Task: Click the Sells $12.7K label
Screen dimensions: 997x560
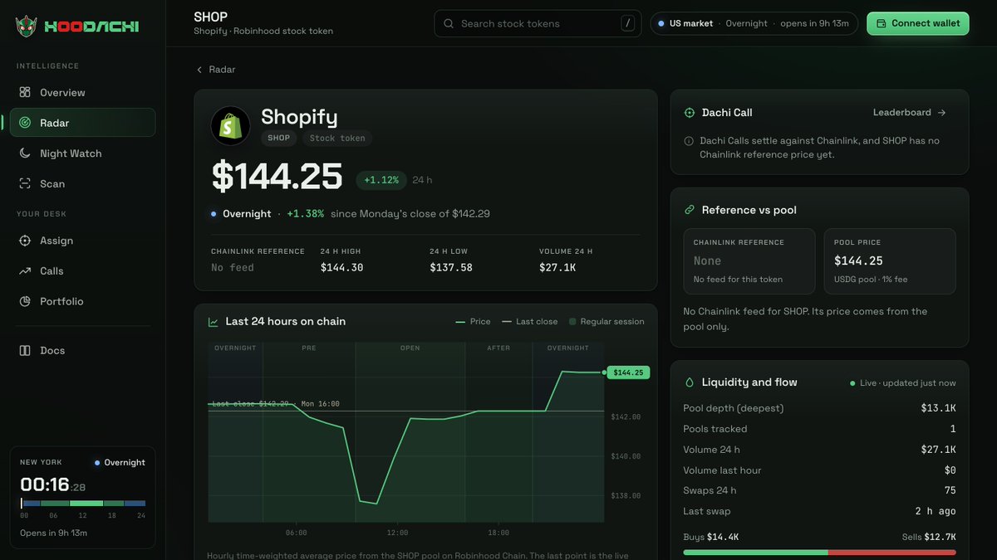Action: tap(929, 537)
